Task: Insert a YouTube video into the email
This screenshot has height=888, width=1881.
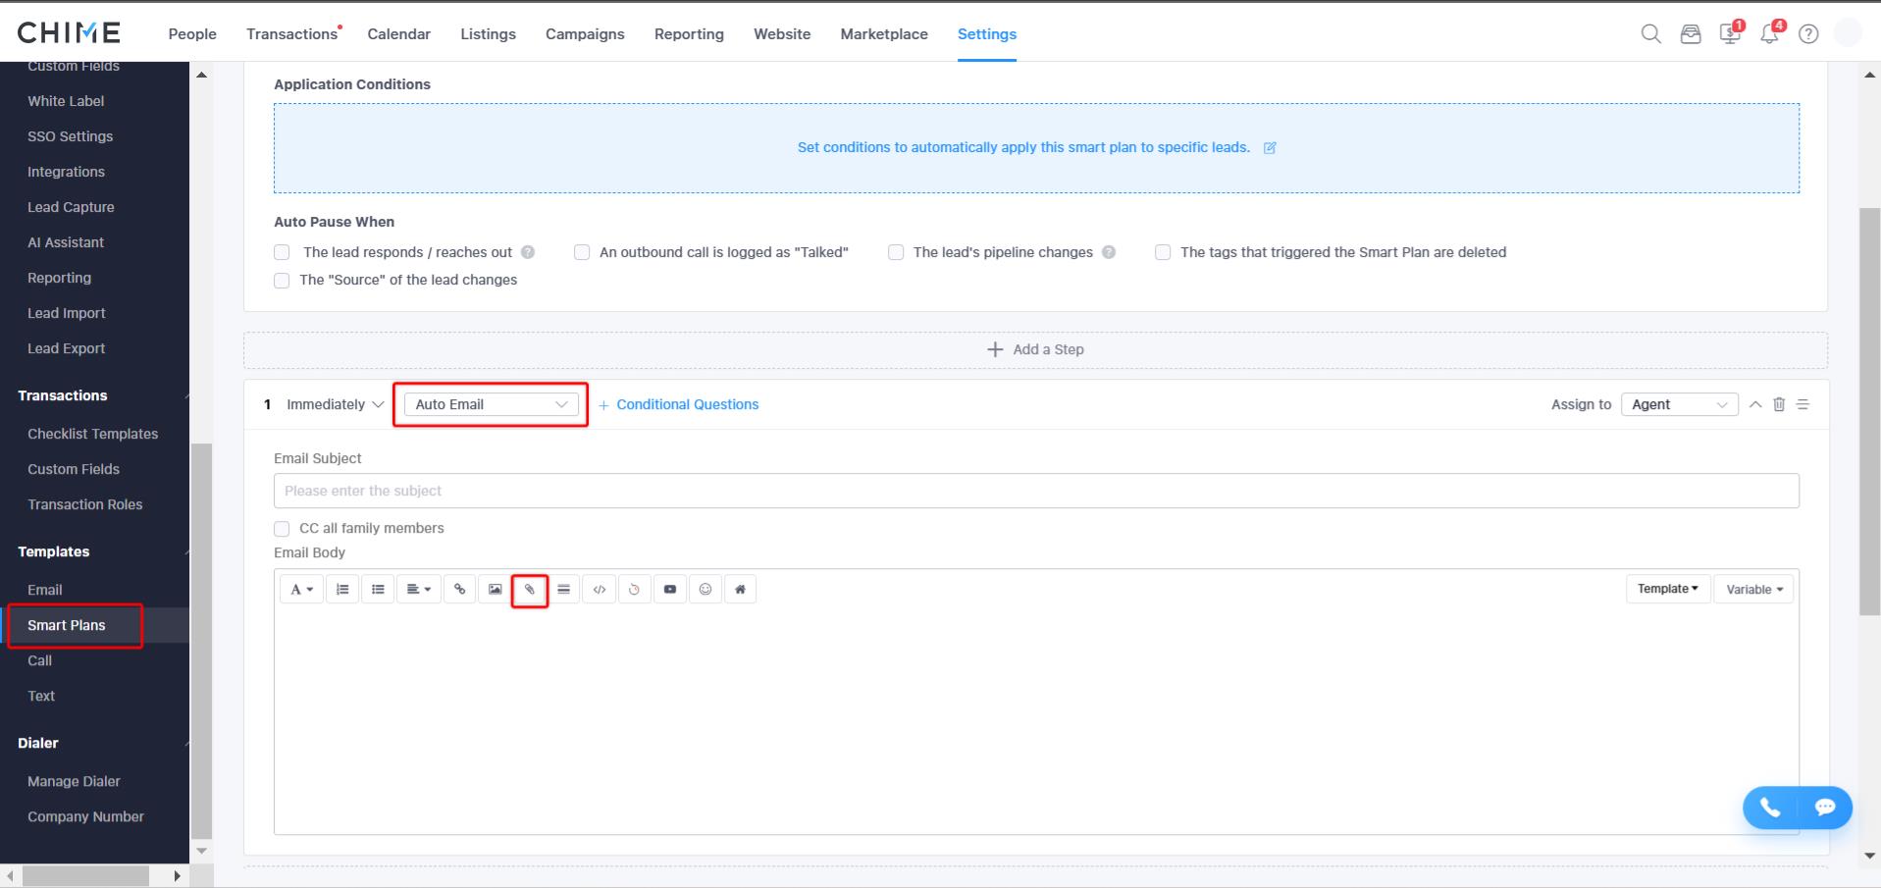Action: click(670, 589)
